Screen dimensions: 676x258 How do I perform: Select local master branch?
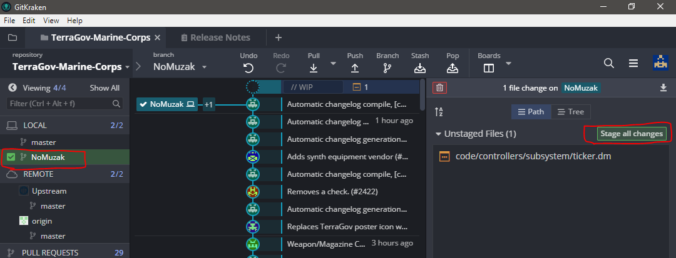click(x=43, y=142)
